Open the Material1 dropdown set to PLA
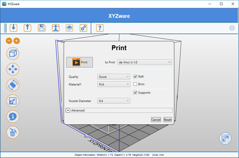 (x=114, y=84)
